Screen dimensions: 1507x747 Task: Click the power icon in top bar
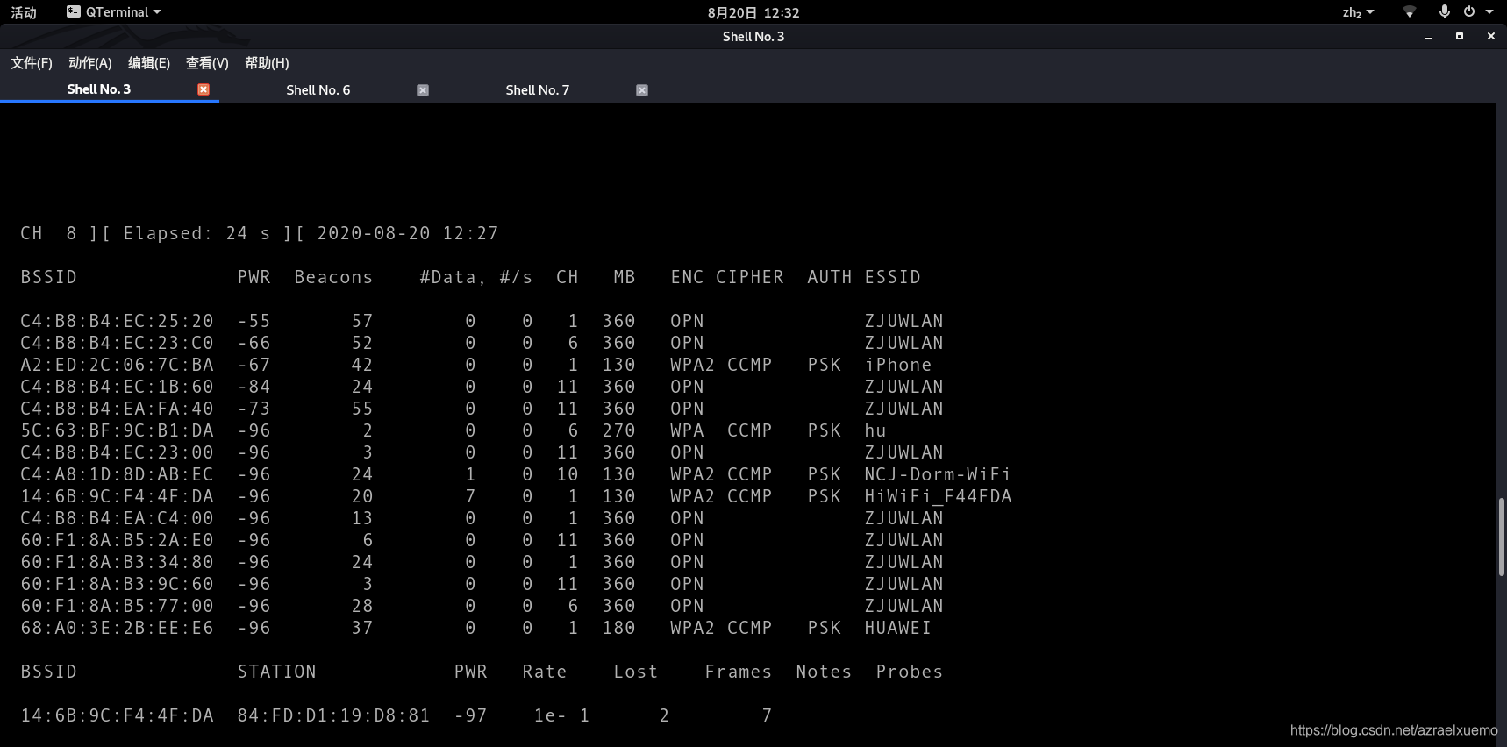[1469, 11]
